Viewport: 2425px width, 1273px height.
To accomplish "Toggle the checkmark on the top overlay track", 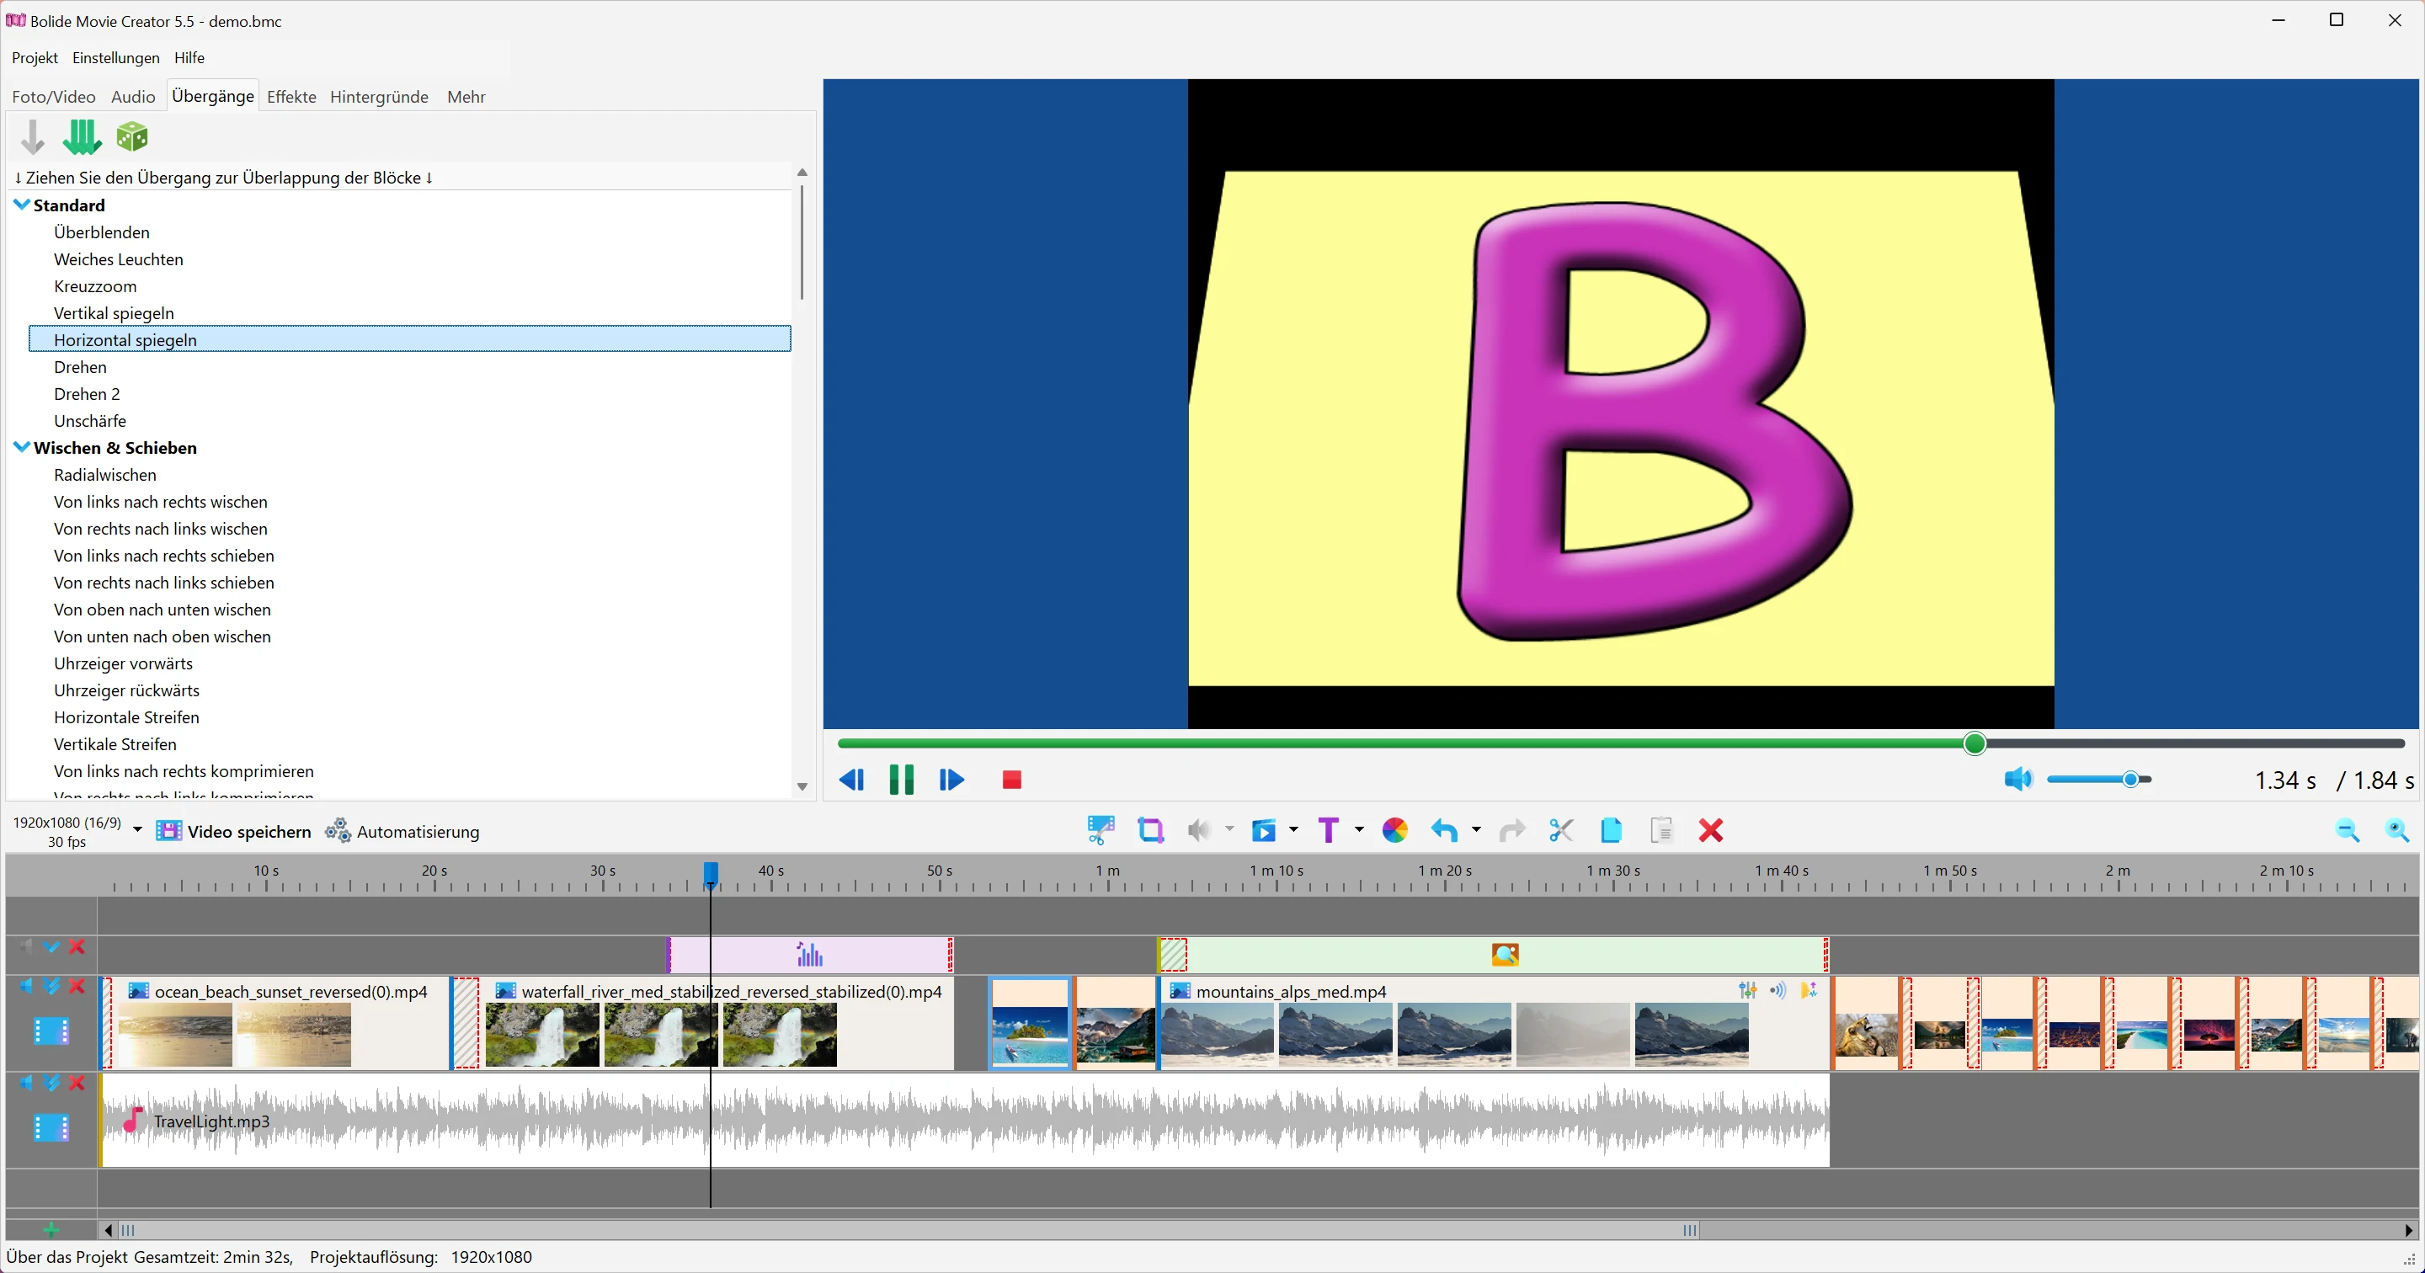I will pos(51,946).
